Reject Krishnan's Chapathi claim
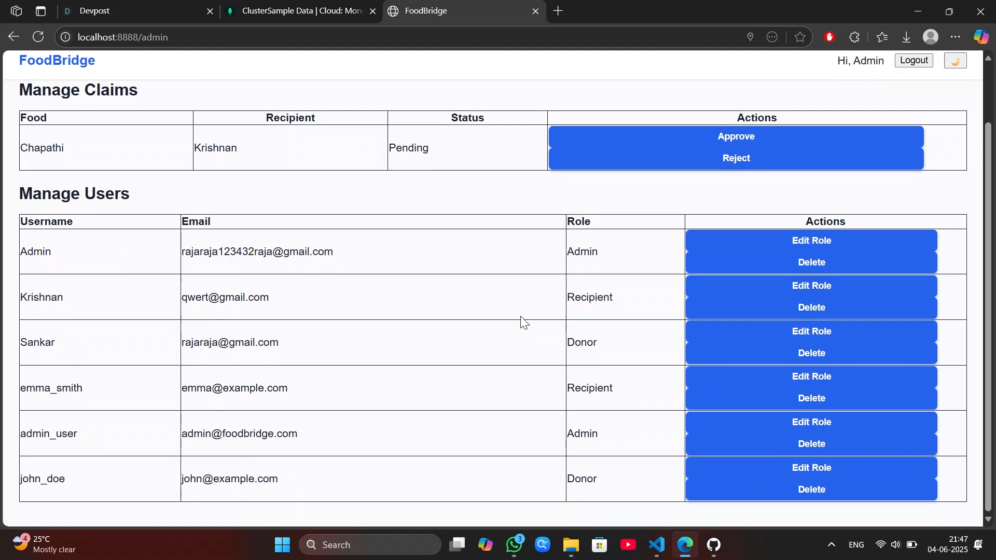Screen dimensions: 996x560 (736, 158)
